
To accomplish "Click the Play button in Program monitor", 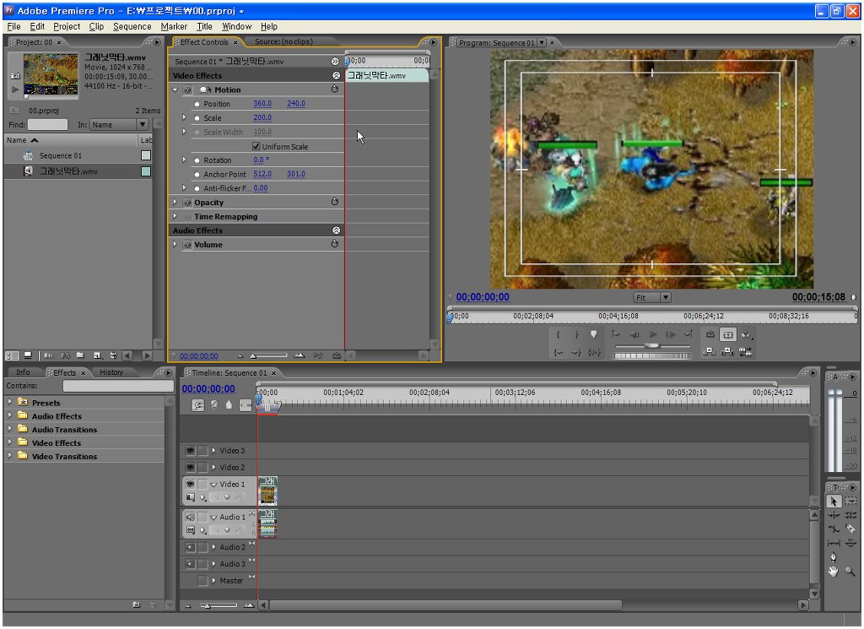I will pyautogui.click(x=653, y=335).
